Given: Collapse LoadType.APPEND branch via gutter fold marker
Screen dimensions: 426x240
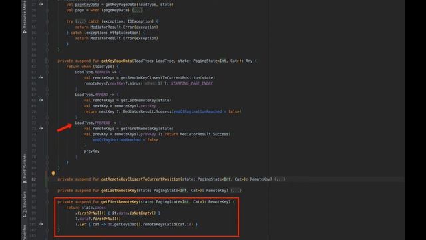Looking at the screenshot, I should coord(47,95).
